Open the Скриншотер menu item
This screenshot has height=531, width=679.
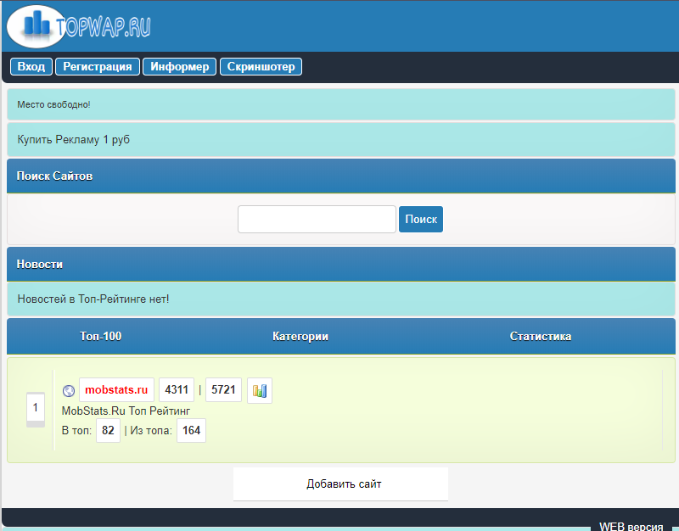click(261, 67)
